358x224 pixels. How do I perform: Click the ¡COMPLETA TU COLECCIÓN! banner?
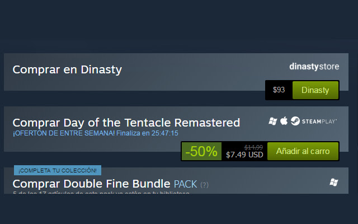(x=58, y=170)
